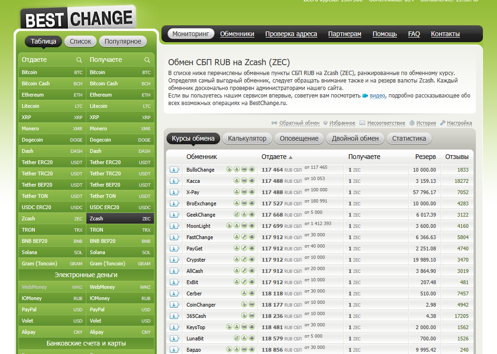Open Проверка адреса in top navigation
This screenshot has width=497, height=354.
(x=291, y=34)
